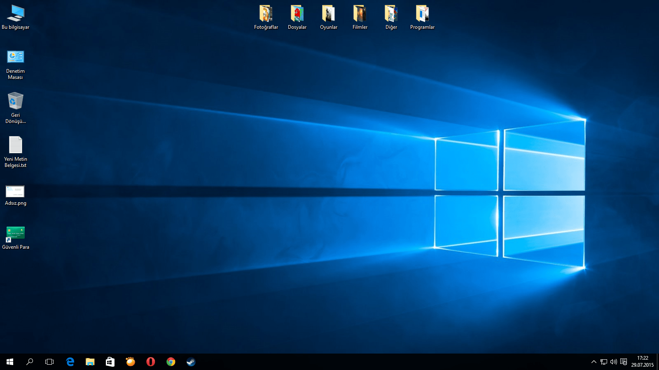Select the Denetim Masası icon
659x370 pixels.
tap(16, 65)
